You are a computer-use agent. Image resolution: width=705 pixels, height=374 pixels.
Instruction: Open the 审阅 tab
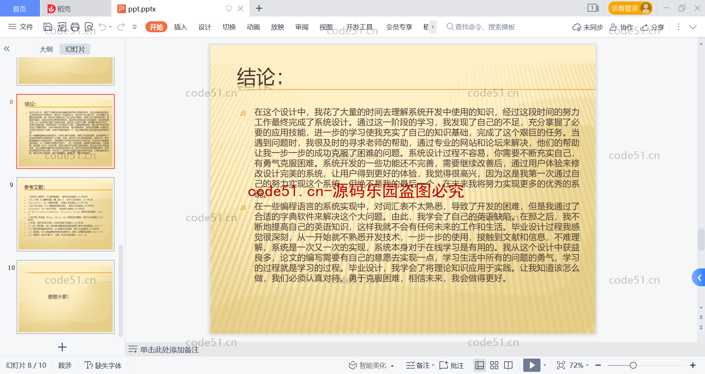[302, 27]
